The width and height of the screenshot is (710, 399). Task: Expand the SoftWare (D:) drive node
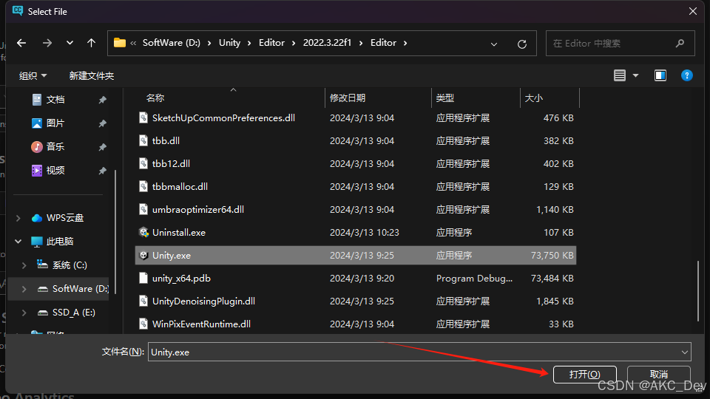(24, 289)
